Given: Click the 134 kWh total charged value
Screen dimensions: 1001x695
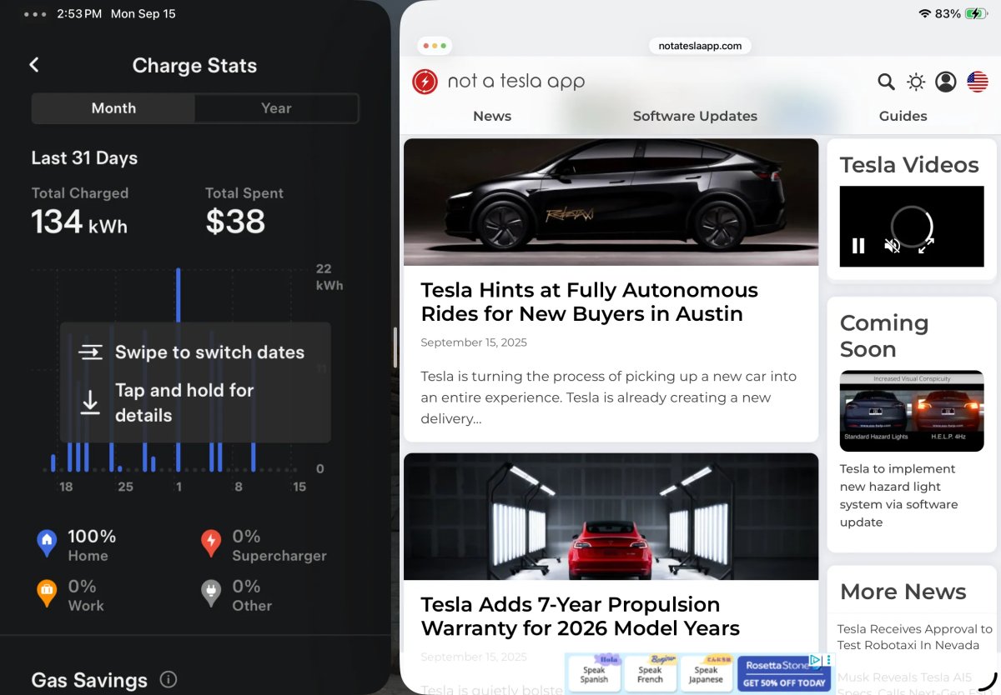Looking at the screenshot, I should point(79,222).
